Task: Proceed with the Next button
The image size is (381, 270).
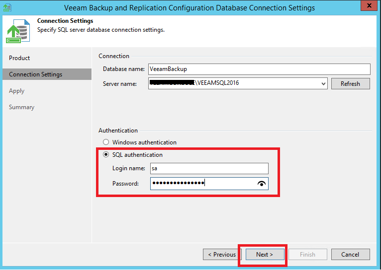Action: pos(265,255)
